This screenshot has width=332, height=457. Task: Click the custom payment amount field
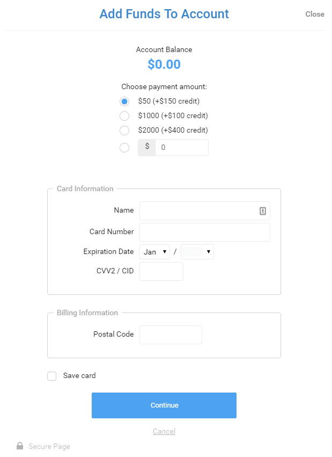(x=182, y=148)
